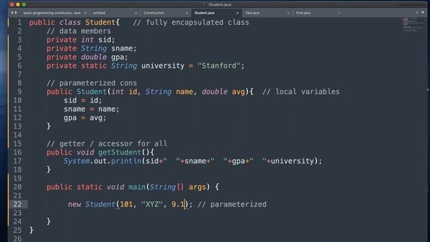This screenshot has height=242, width=430.
Task: Click the tab-scroll left arrow
Action: 12,13
